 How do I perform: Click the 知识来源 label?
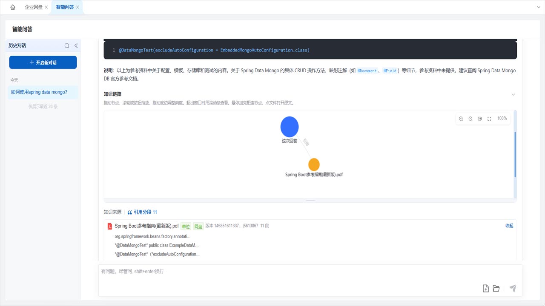(112, 212)
